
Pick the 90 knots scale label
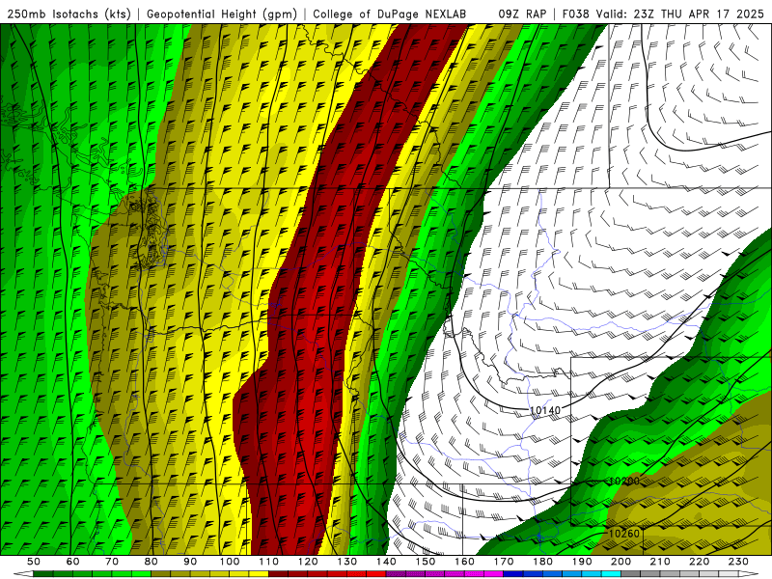[x=190, y=562]
